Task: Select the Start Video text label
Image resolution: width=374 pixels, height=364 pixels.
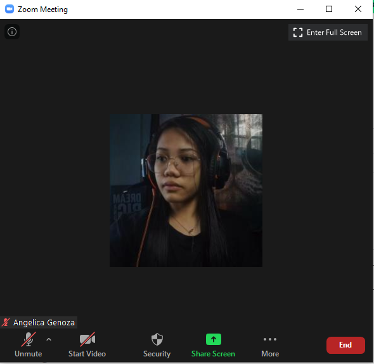Action: click(x=87, y=354)
